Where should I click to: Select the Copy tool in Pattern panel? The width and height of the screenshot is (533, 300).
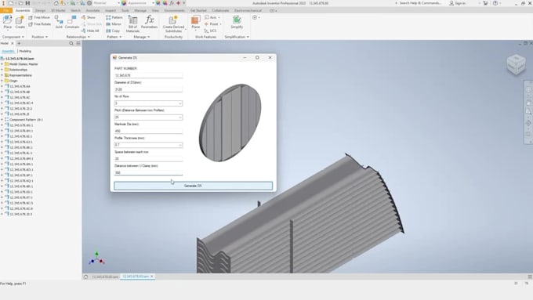[113, 31]
